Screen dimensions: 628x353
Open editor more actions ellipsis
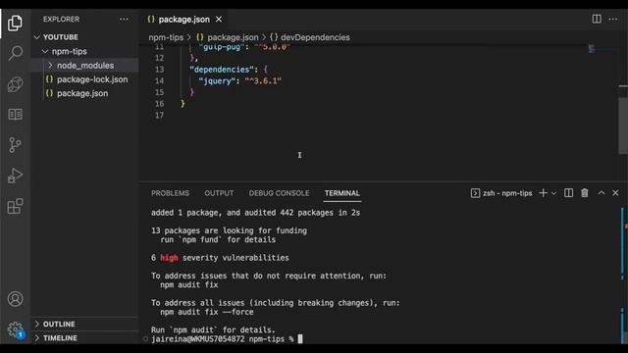(612, 20)
